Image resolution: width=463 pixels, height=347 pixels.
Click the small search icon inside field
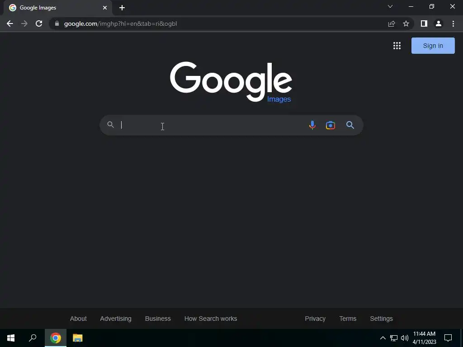point(110,125)
